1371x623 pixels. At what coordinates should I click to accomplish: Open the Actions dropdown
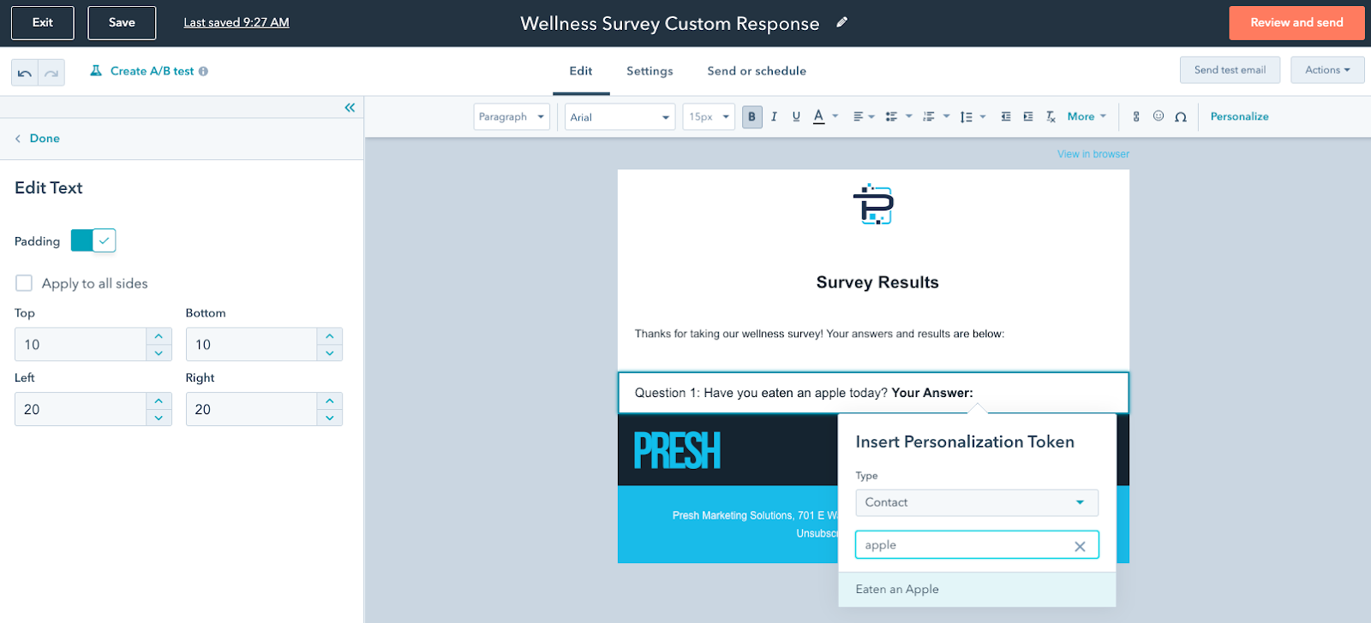click(1327, 70)
